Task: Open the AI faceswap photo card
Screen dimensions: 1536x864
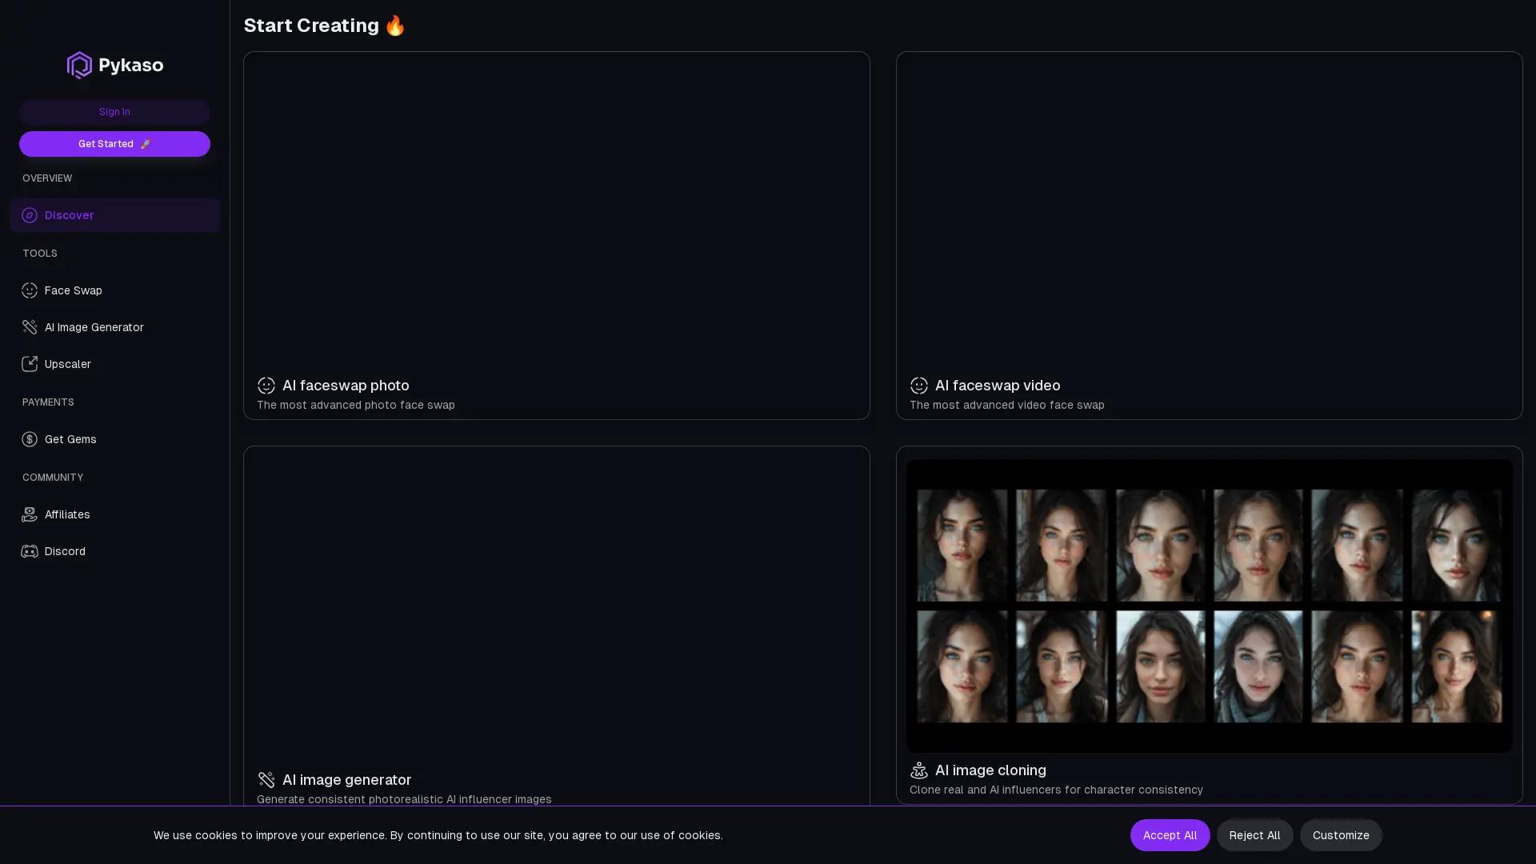Action: click(x=556, y=235)
